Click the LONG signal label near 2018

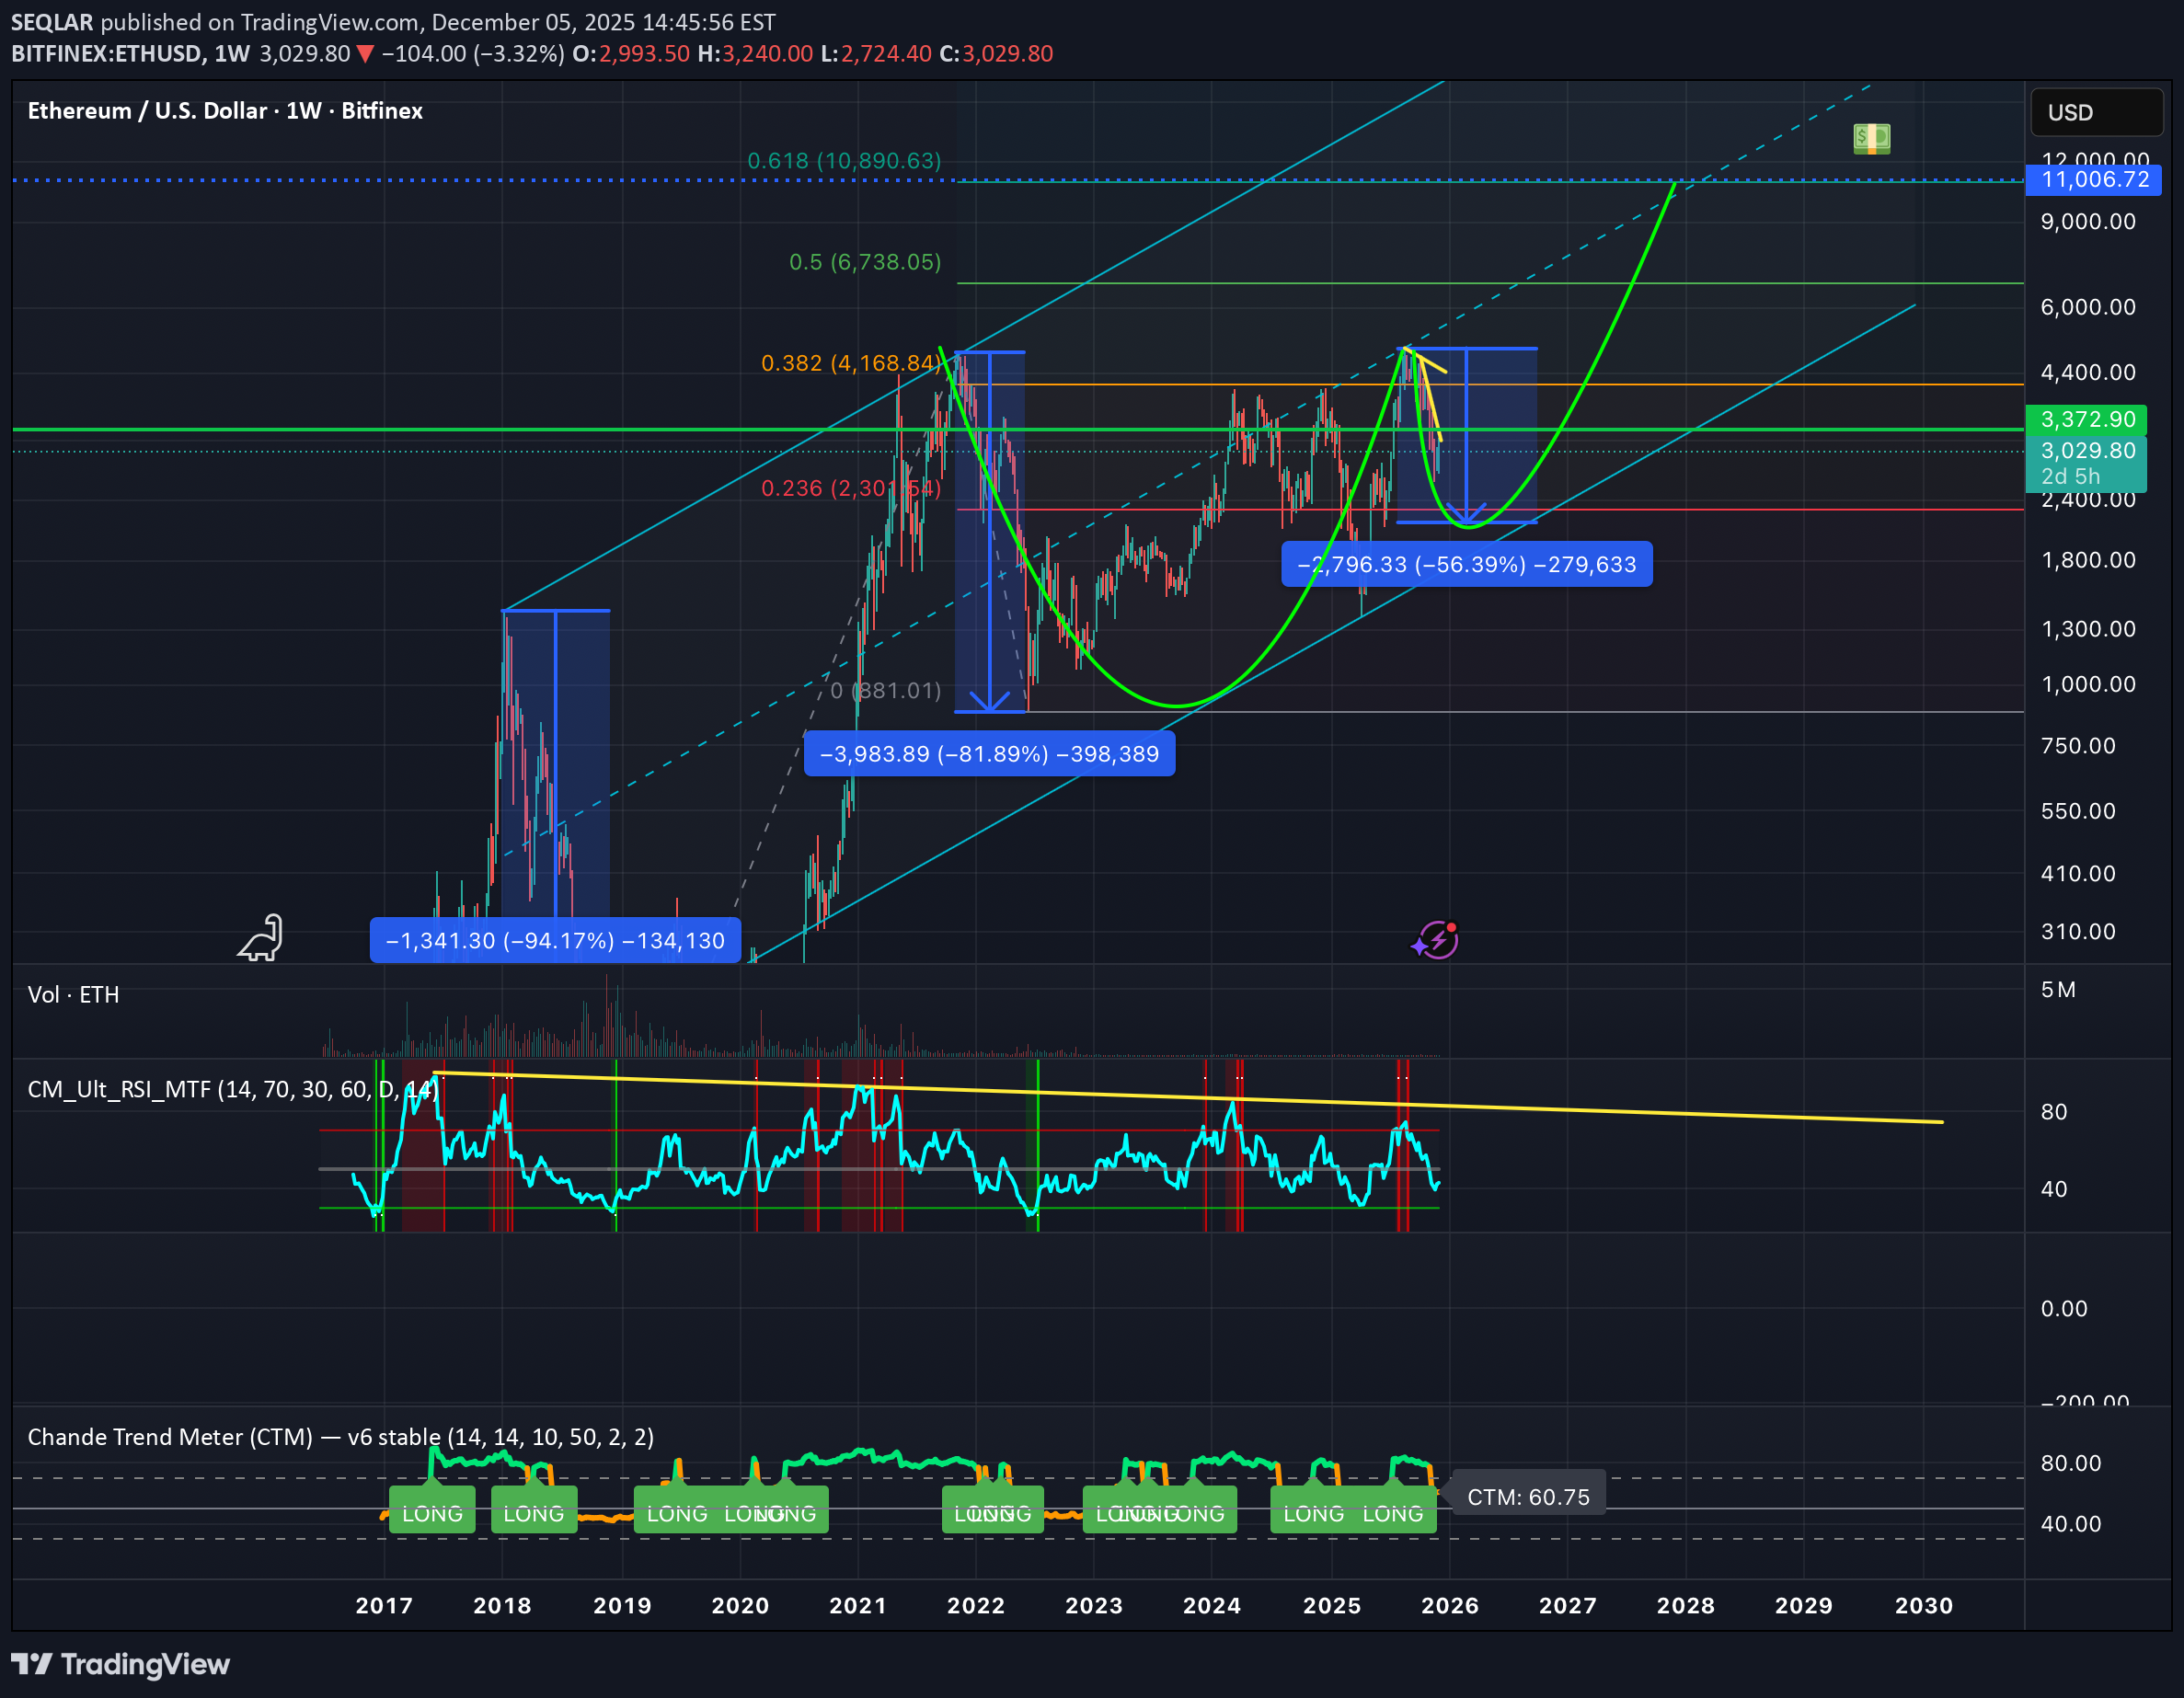point(533,1513)
